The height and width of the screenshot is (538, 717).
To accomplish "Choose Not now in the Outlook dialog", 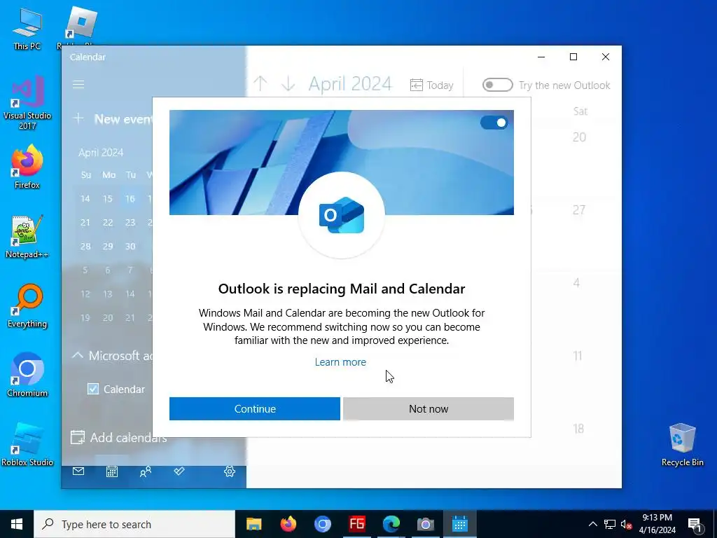I will 429,408.
